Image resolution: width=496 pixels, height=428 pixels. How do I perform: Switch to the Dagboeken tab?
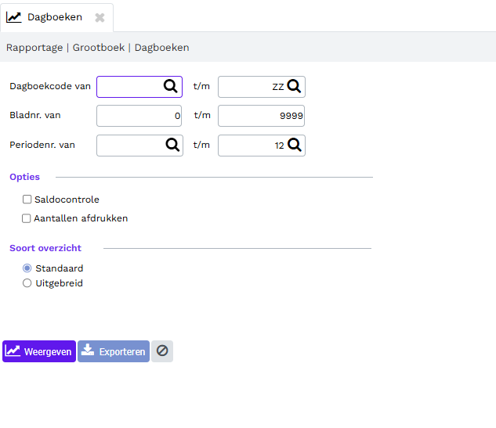point(55,17)
